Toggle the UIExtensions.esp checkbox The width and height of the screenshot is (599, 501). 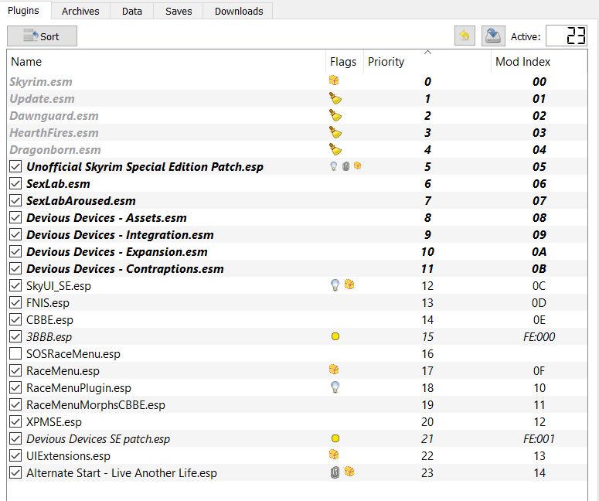tap(15, 456)
